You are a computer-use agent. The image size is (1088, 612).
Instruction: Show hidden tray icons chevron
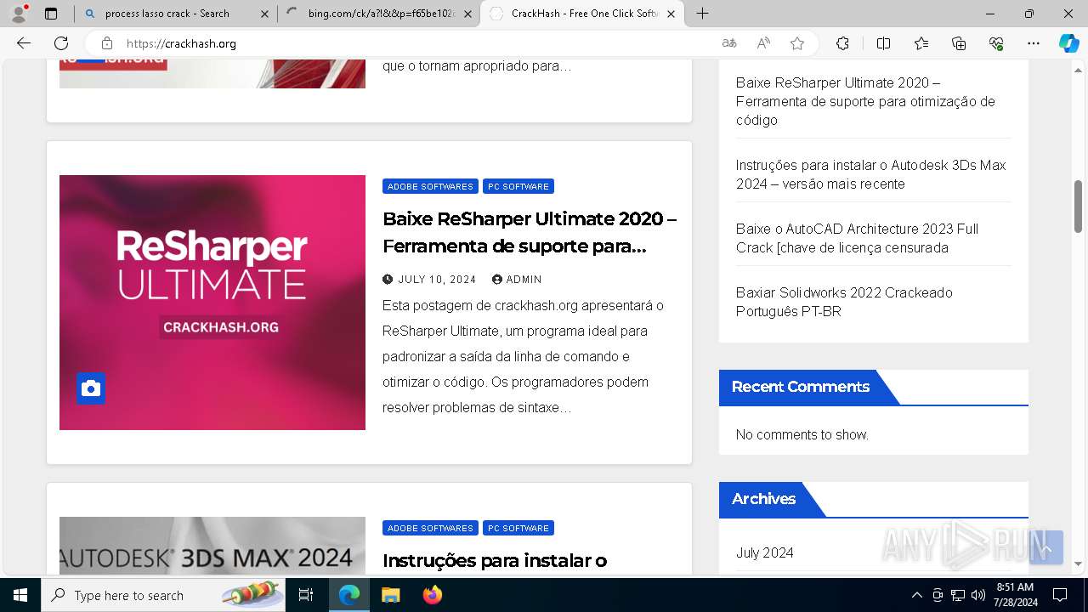pos(916,595)
